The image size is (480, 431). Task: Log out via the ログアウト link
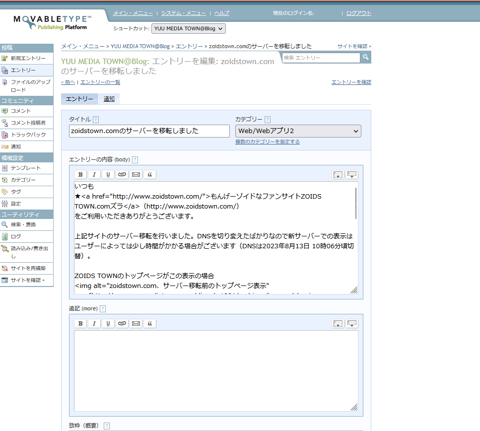coord(358,13)
